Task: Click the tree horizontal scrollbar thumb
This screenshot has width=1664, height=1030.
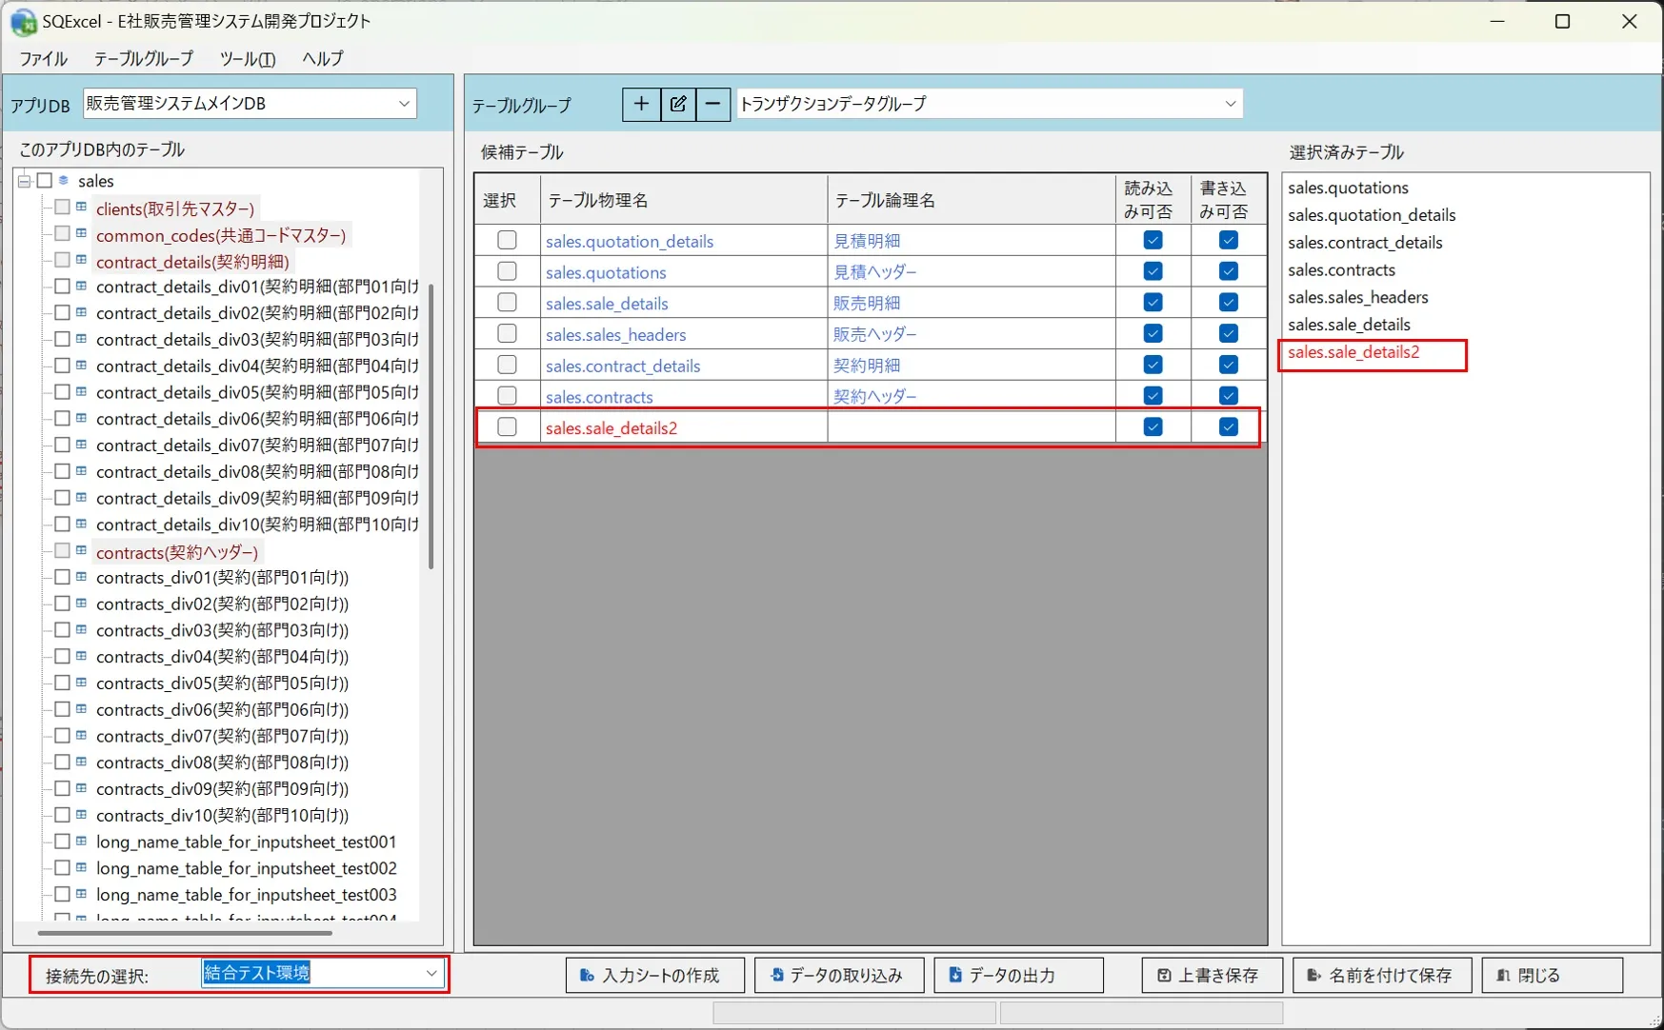Action: coord(186,933)
